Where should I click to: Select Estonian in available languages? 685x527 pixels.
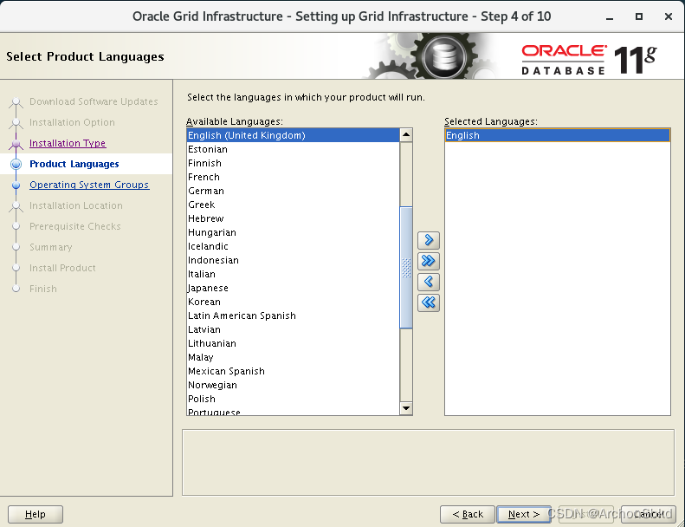(x=293, y=149)
